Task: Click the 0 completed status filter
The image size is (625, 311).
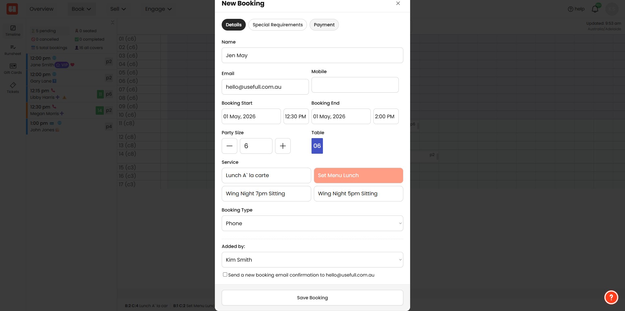Action: 90,39
